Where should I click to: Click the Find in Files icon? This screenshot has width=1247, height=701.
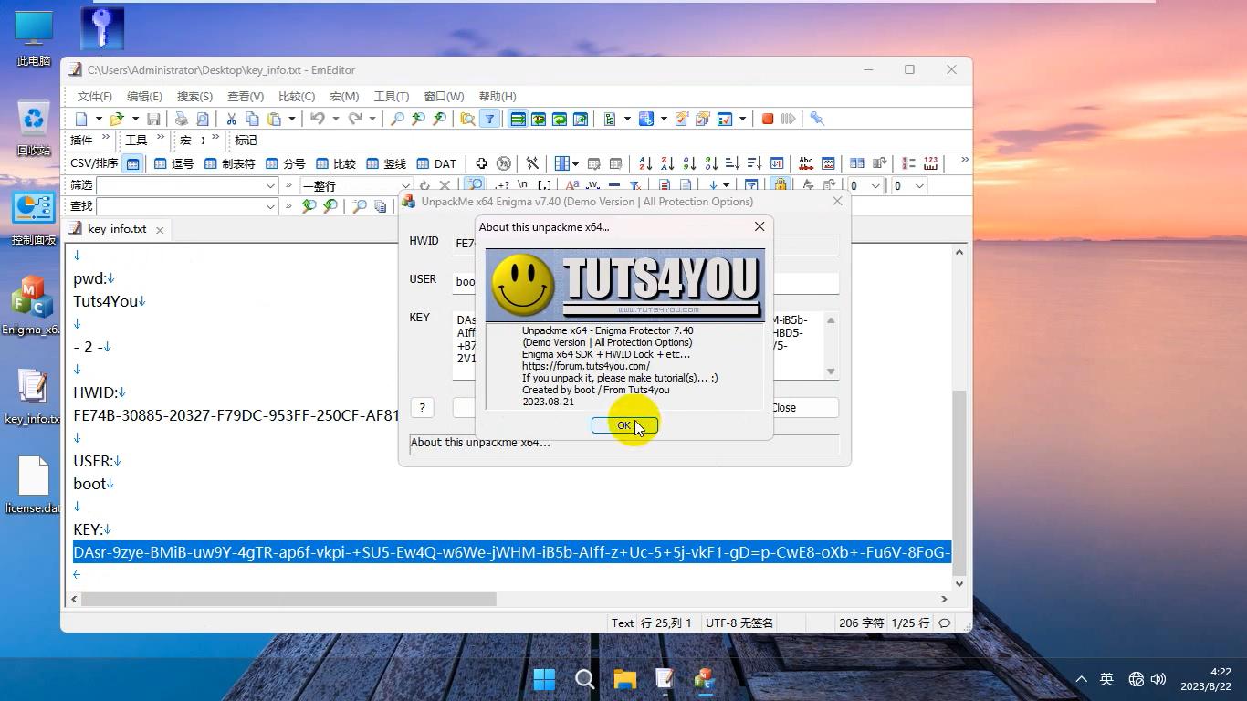coord(467,119)
